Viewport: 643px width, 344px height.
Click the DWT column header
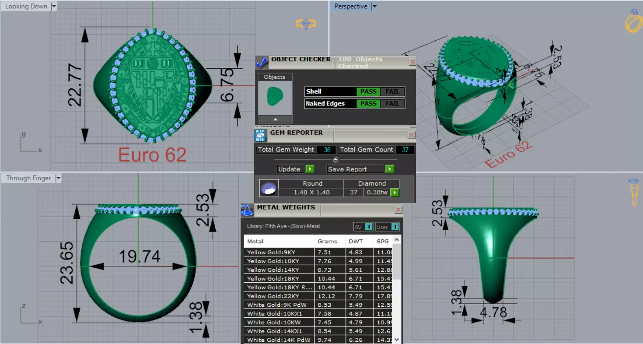359,241
